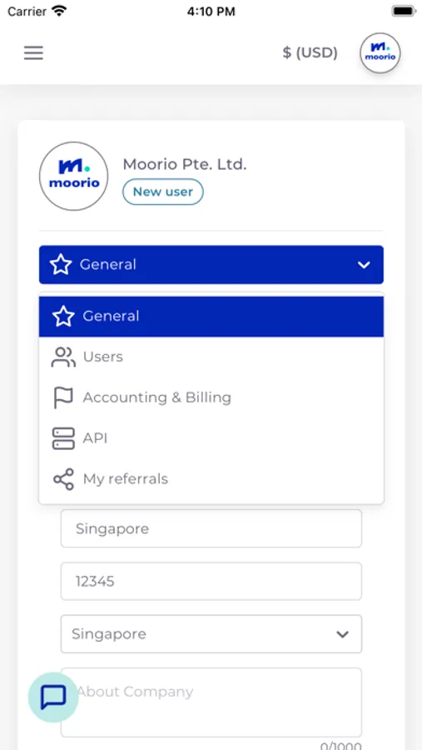Screen dimensions: 422x750
Task: Open My referrals menu item
Action: tap(211, 479)
